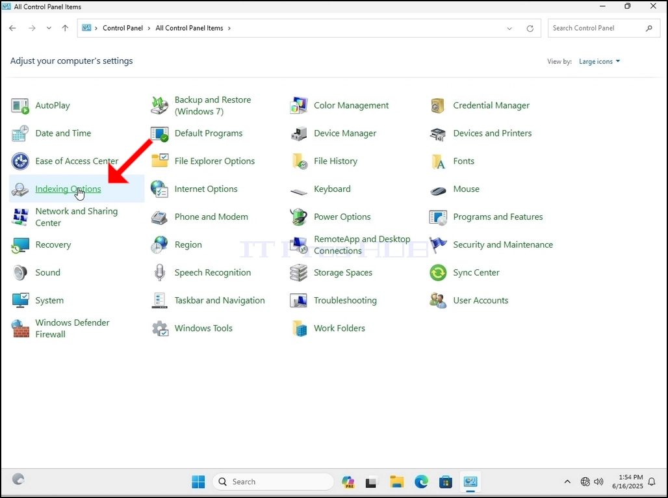
Task: Click the Phone and Modem icon
Action: 159,217
